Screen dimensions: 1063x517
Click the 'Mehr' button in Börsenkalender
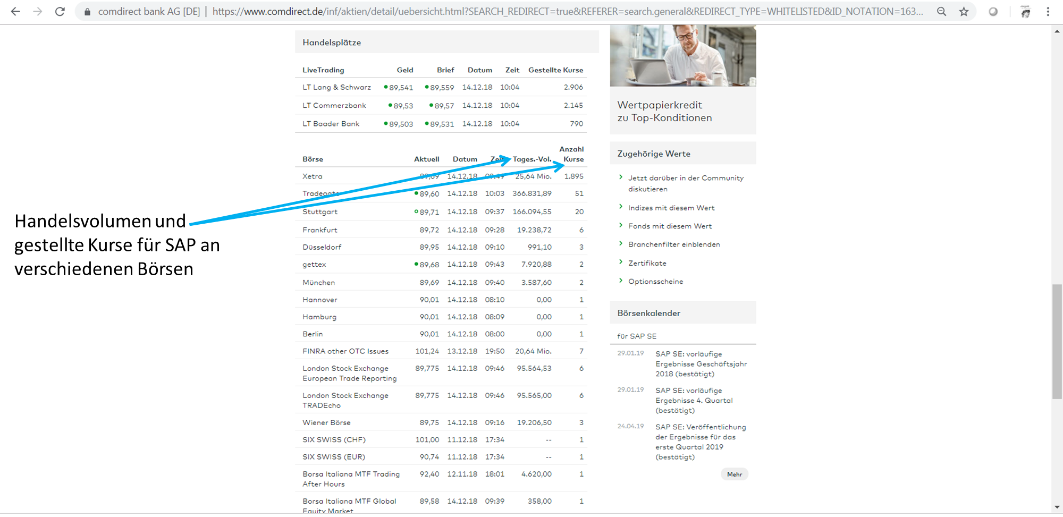734,474
